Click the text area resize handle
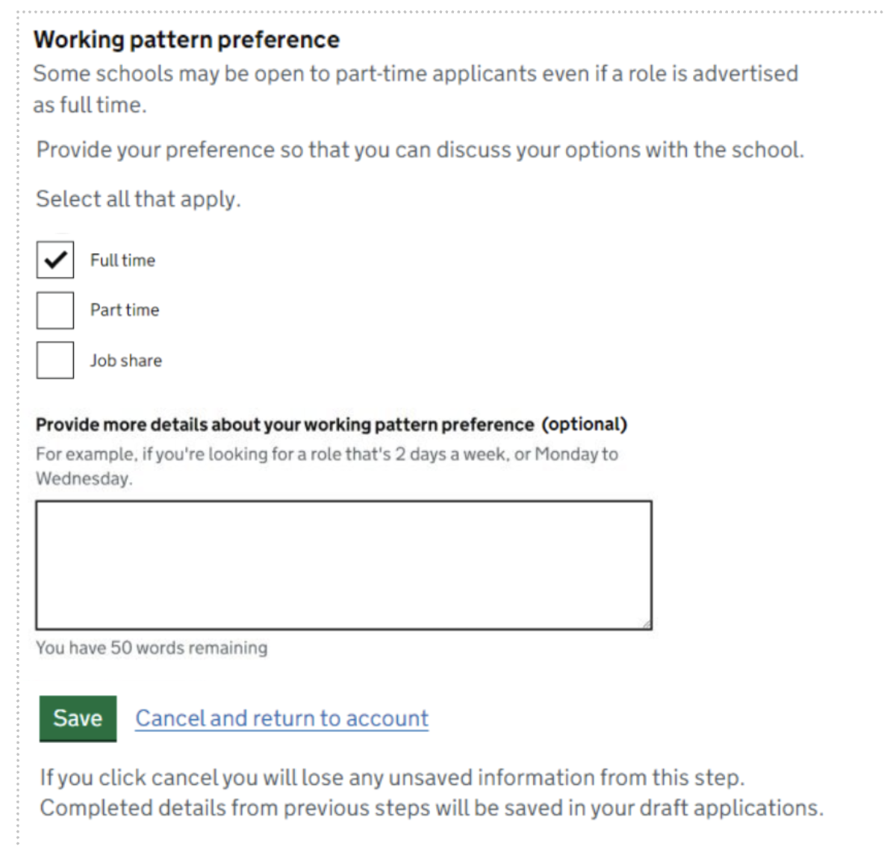884x846 pixels. pos(647,624)
